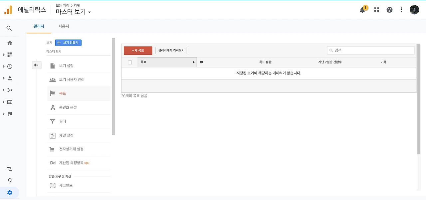
Task: Expand the Conversions section arrow
Action: tap(4, 114)
